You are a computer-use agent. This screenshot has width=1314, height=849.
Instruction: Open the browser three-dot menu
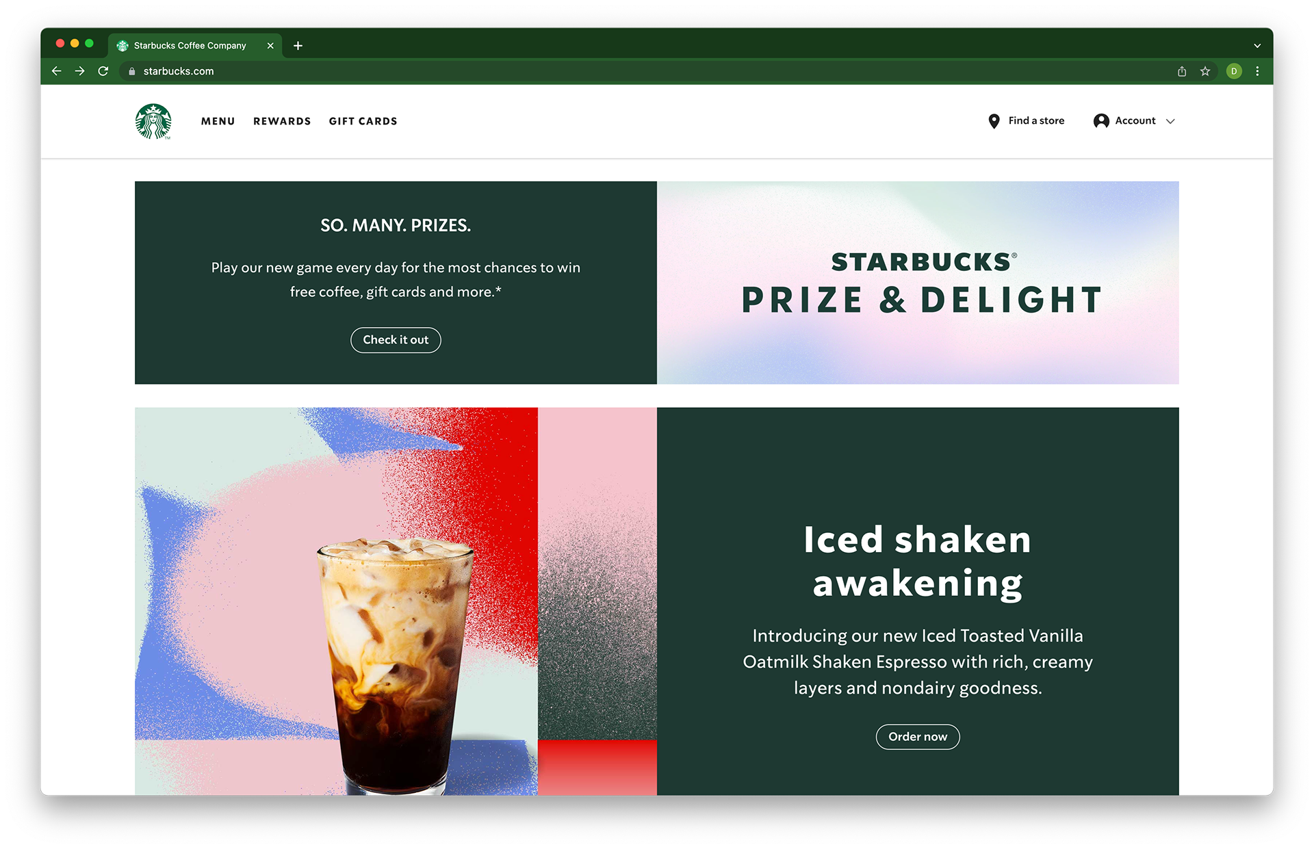(x=1257, y=71)
